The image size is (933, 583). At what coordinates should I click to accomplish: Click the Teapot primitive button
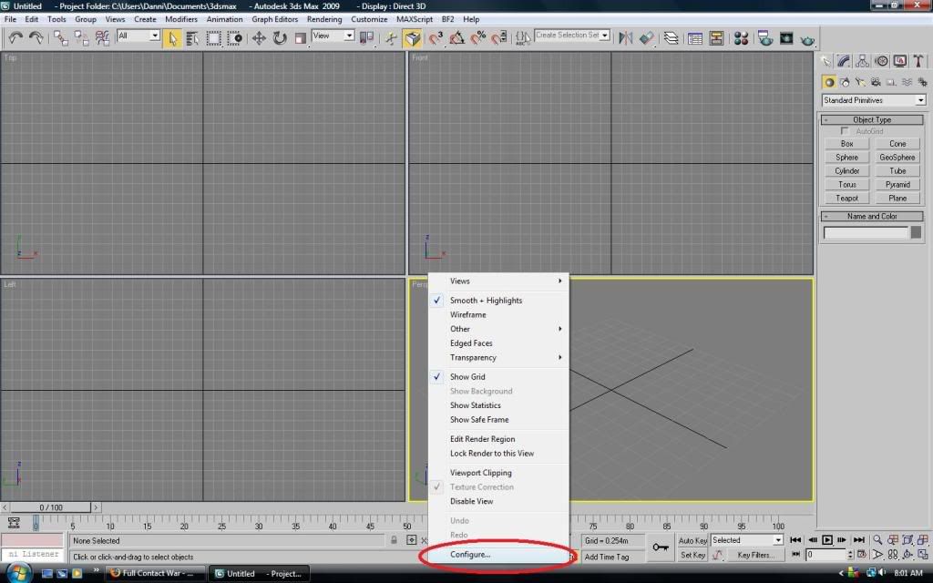pyautogui.click(x=846, y=198)
